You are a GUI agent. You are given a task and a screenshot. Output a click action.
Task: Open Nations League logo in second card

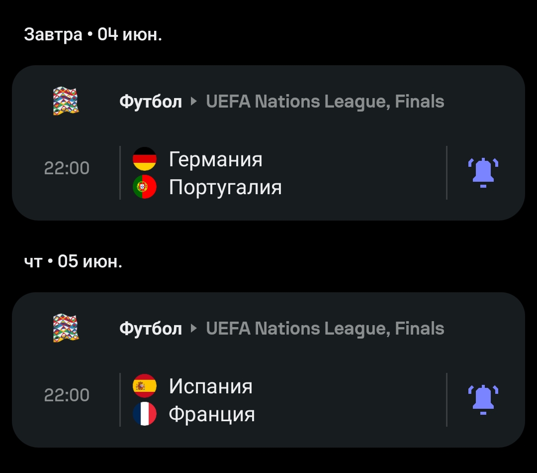(66, 328)
